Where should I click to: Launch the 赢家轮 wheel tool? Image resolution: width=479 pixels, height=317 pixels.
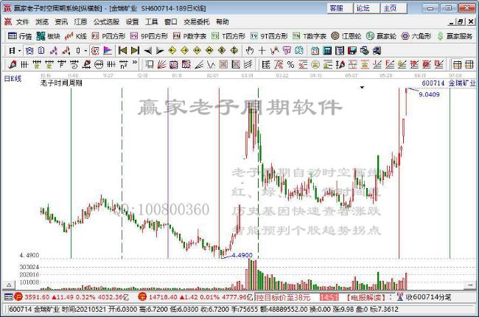point(381,36)
